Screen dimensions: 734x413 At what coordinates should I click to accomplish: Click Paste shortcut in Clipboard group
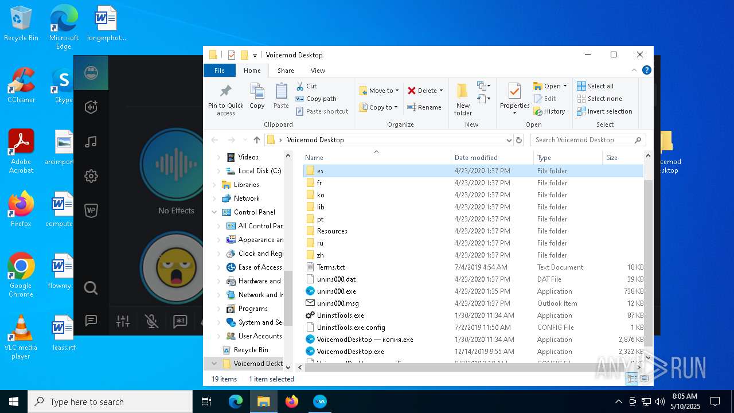(322, 111)
